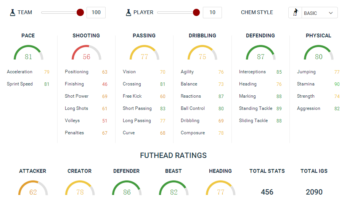Select the Creator Futhead rating gauge
This screenshot has width=347, height=206.
pos(80,188)
